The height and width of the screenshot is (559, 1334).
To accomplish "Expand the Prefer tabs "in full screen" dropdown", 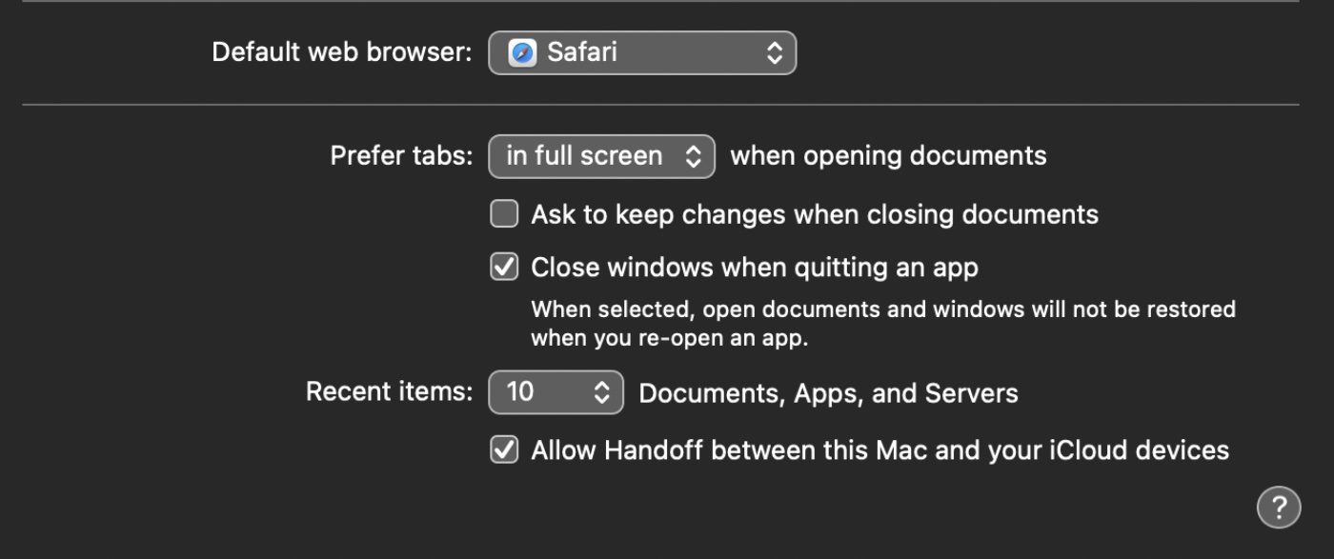I will (x=600, y=156).
